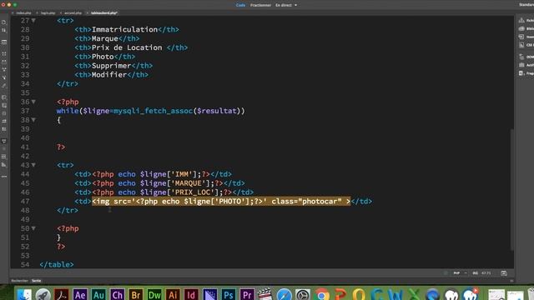The image size is (534, 300).
Task: Open the PHP language selector in status bar
Action: [459, 273]
